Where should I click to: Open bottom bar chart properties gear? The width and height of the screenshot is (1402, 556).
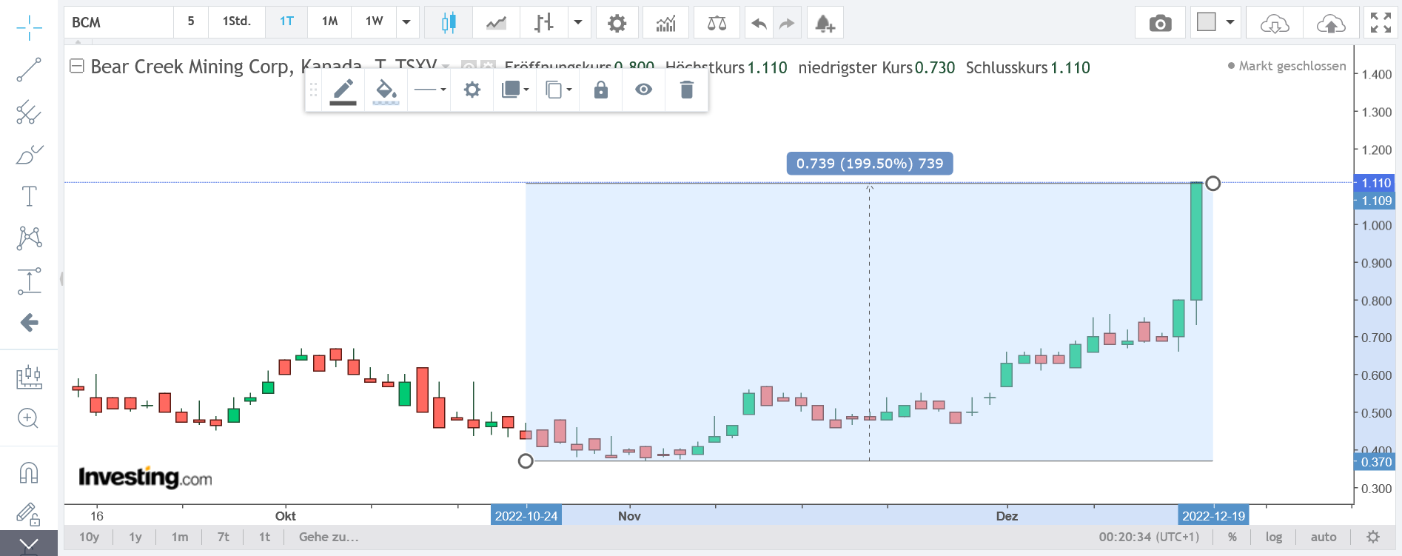pos(1373,537)
